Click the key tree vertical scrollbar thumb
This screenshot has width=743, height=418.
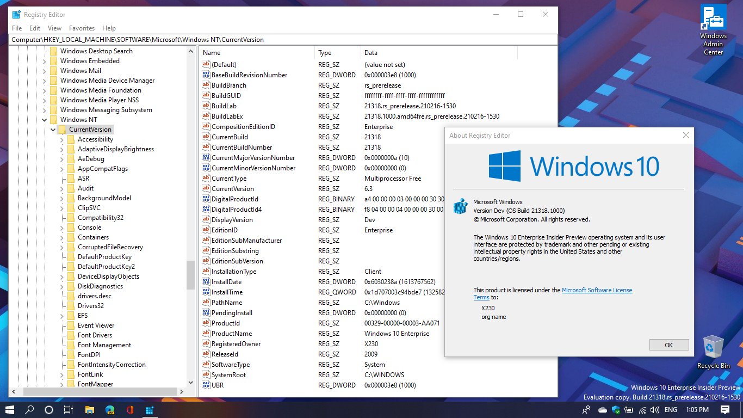pyautogui.click(x=190, y=275)
